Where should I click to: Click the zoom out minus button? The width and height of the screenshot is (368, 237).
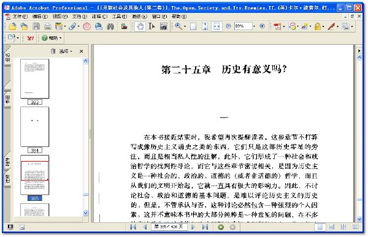(228, 26)
